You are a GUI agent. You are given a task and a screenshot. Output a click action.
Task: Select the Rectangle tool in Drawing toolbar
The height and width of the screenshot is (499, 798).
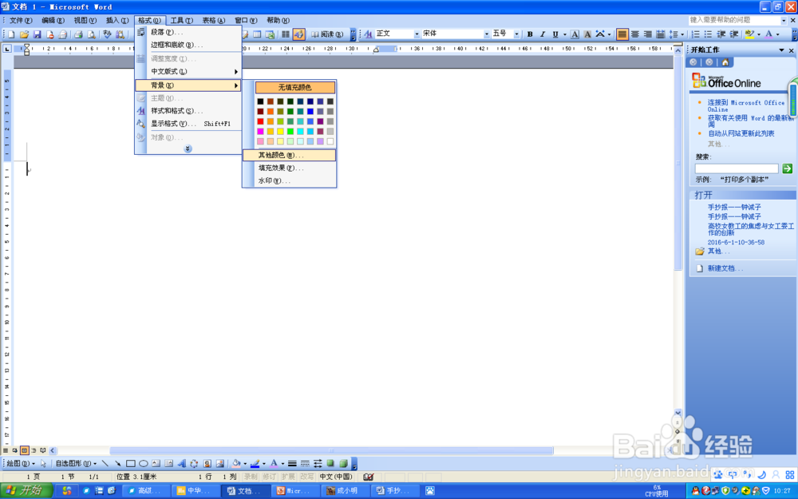(130, 463)
